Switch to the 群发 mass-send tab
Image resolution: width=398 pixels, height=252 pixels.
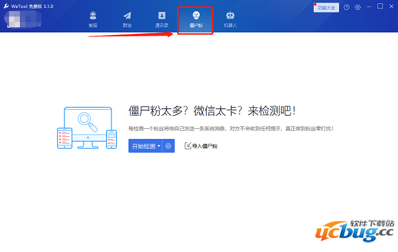point(127,19)
